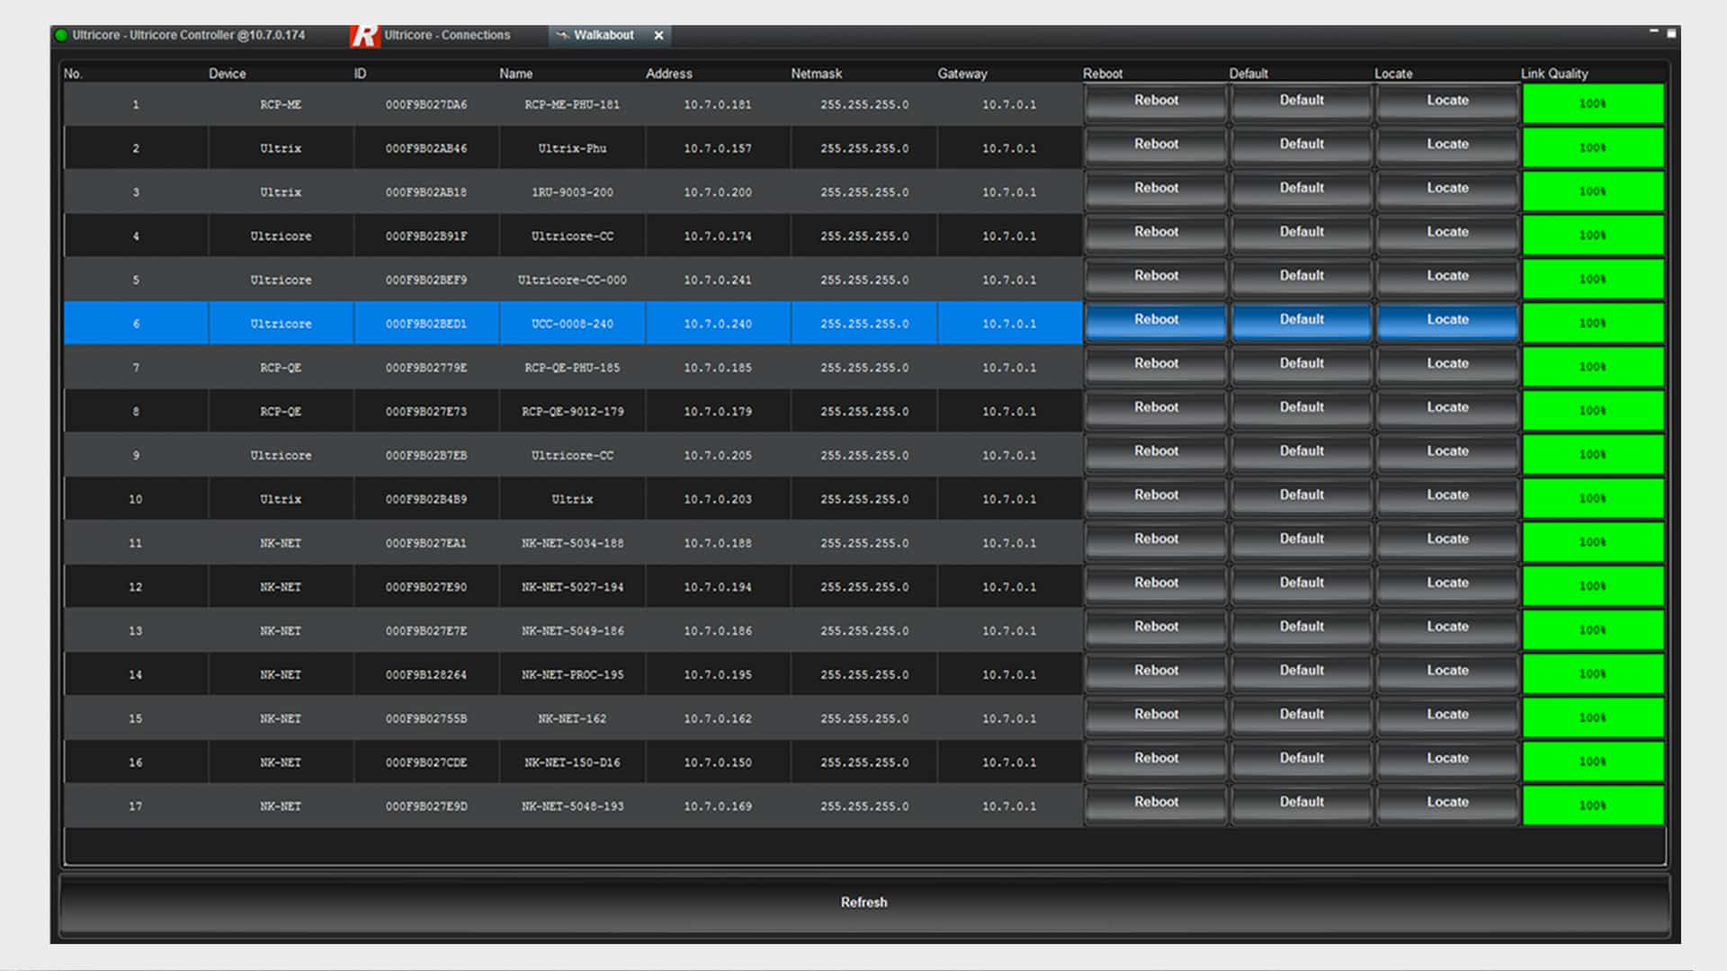The width and height of the screenshot is (1727, 971).
Task: Locate the 1RU-9003-200 device
Action: coord(1447,189)
